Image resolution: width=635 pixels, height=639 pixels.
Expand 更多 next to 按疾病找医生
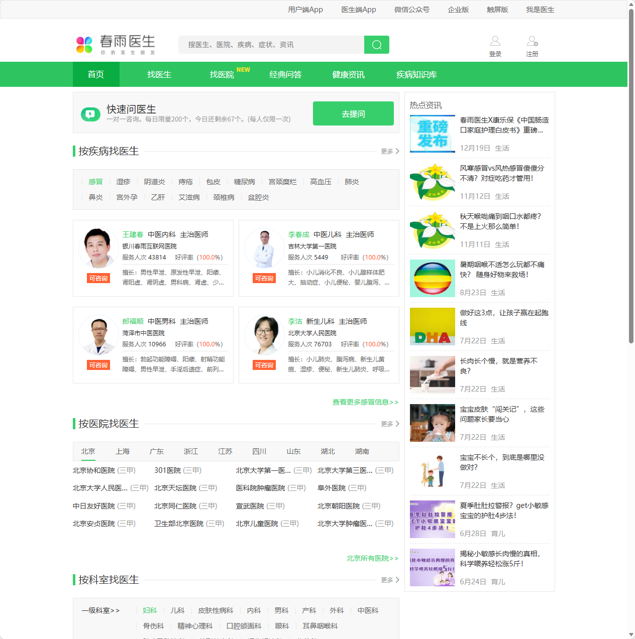[x=389, y=151]
